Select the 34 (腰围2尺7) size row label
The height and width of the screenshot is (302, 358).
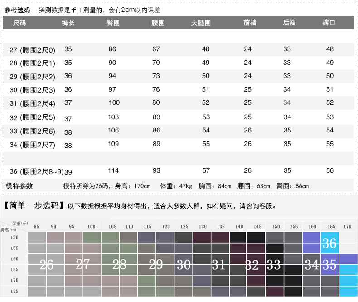[x=32, y=145]
